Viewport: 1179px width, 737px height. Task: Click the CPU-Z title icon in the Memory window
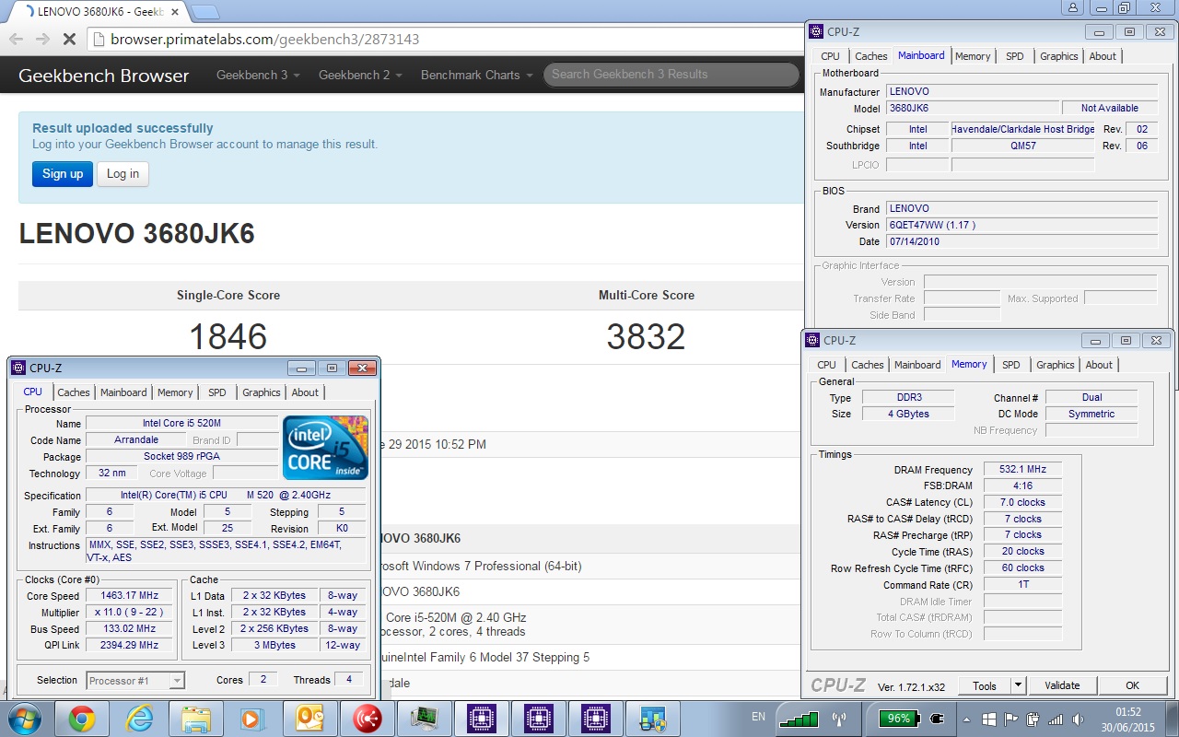click(812, 341)
